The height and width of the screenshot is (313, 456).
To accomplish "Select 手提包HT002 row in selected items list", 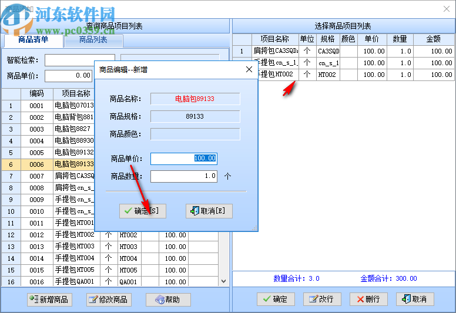I will tap(356, 75).
